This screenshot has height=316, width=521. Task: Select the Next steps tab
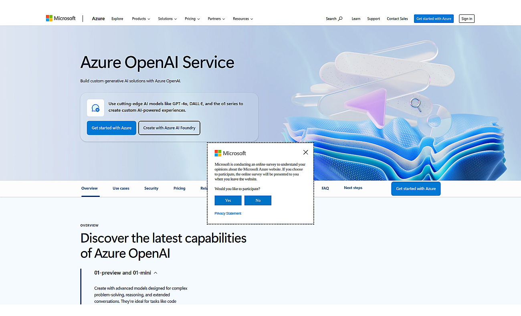(353, 188)
